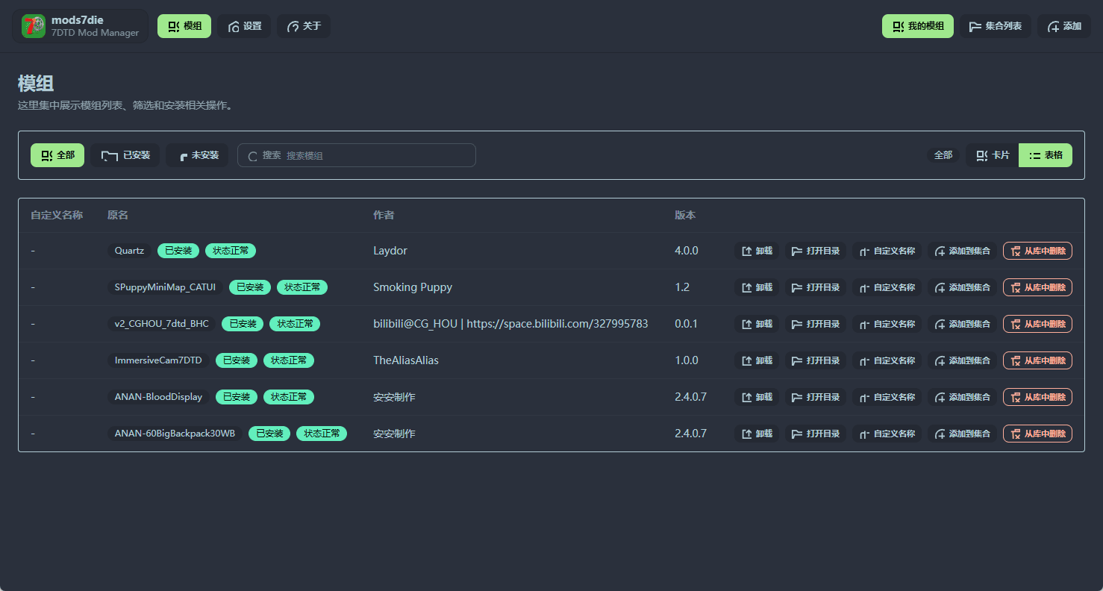Open the About tab
Image resolution: width=1103 pixels, height=591 pixels.
click(x=303, y=26)
